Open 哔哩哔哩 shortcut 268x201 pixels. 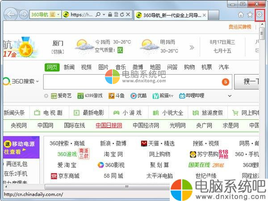[x=192, y=96]
